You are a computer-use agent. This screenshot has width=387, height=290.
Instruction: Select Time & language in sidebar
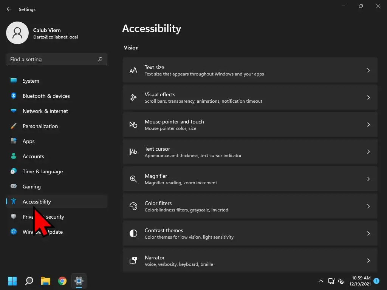42,171
